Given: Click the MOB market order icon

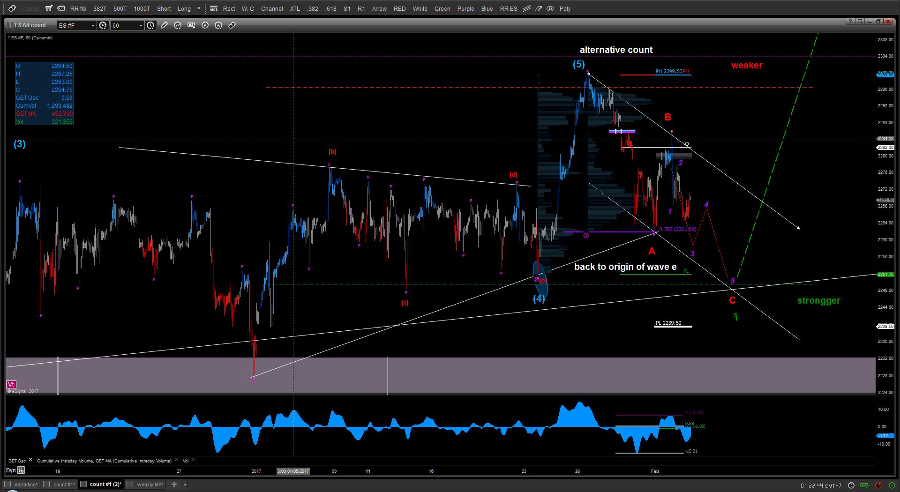Looking at the screenshot, I should coord(214,8).
